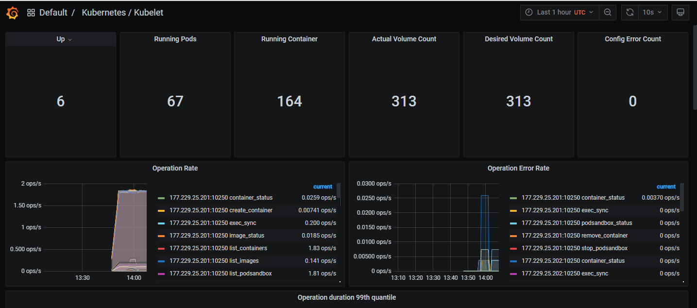The height and width of the screenshot is (308, 697).
Task: Toggle create_container series in Operation Rate legend
Action: click(221, 210)
